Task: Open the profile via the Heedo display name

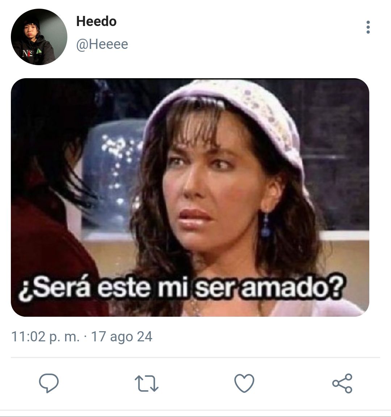Action: (96, 21)
